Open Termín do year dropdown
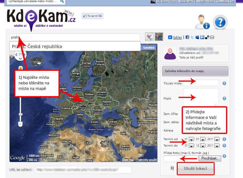Image resolution: width=243 pixels, height=178 pixels. click(x=217, y=146)
